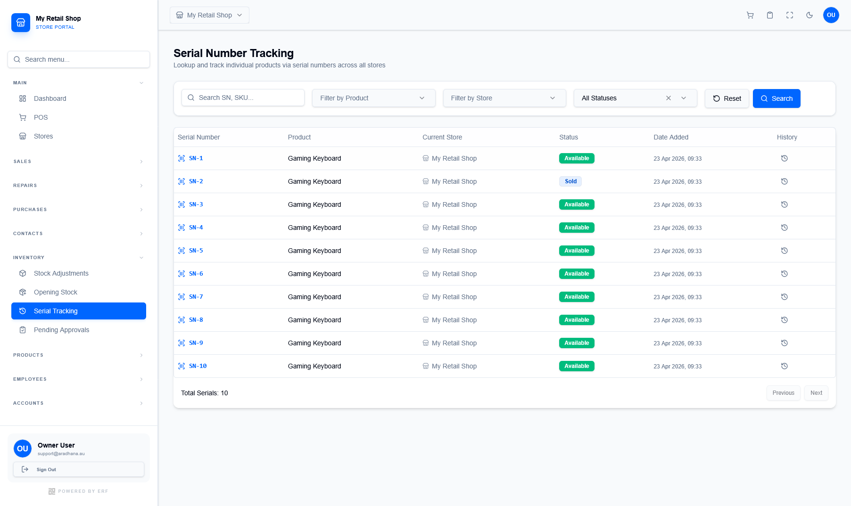Click the Available badge in SN-4 row

coord(577,228)
